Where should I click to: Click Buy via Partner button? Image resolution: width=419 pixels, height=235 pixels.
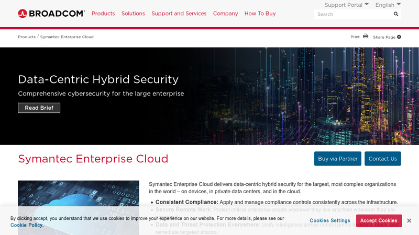pos(337,159)
